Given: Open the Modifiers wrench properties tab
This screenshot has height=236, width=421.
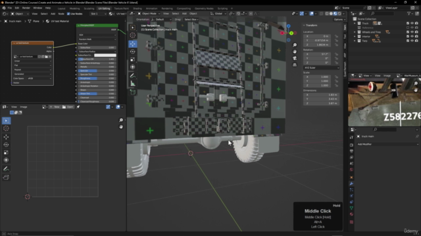Looking at the screenshot, I should pyautogui.click(x=351, y=184).
